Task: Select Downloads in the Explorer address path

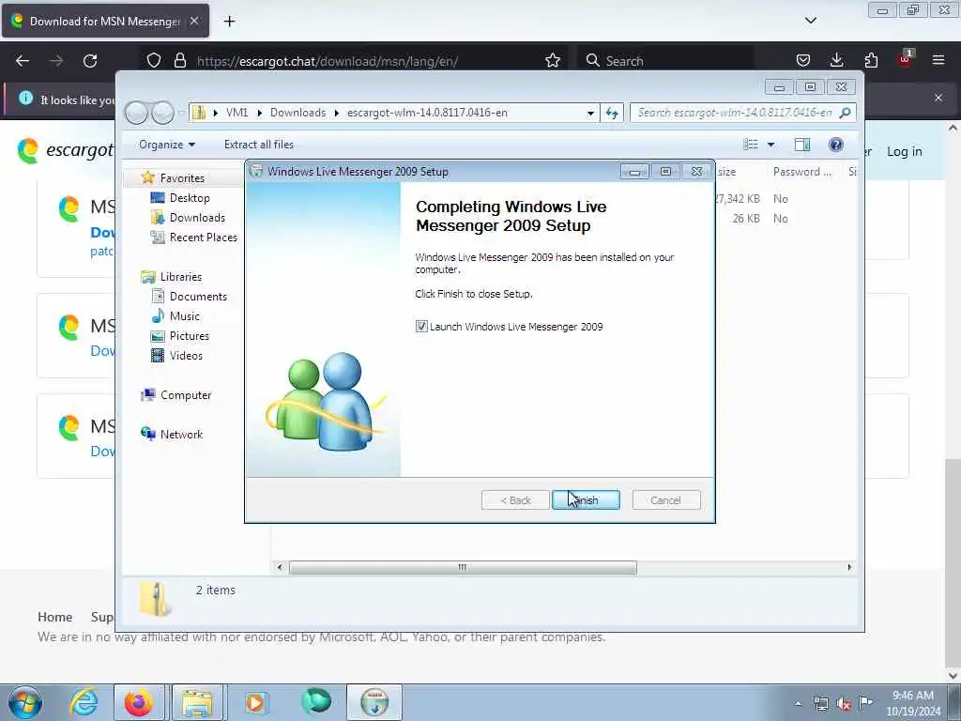Action: point(297,113)
